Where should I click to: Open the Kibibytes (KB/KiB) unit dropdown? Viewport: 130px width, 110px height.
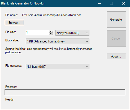click(x=72, y=33)
